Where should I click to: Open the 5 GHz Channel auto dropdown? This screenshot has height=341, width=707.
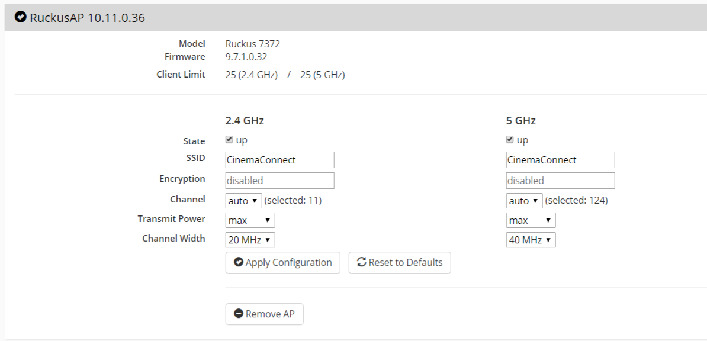pos(524,201)
